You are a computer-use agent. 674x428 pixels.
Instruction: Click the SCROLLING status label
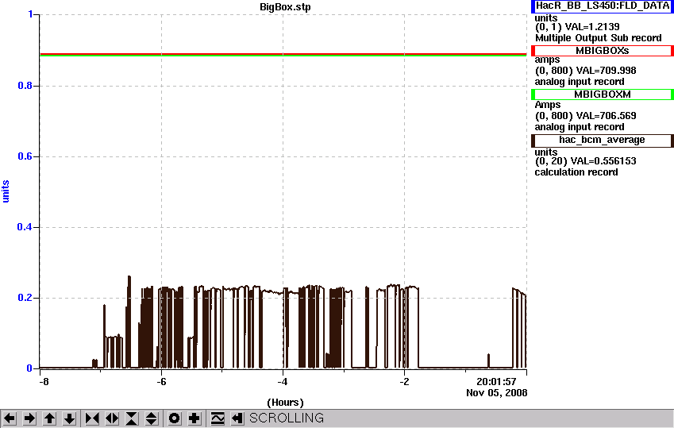(x=287, y=418)
